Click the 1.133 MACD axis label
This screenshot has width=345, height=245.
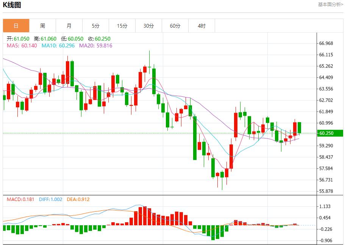[325, 206]
